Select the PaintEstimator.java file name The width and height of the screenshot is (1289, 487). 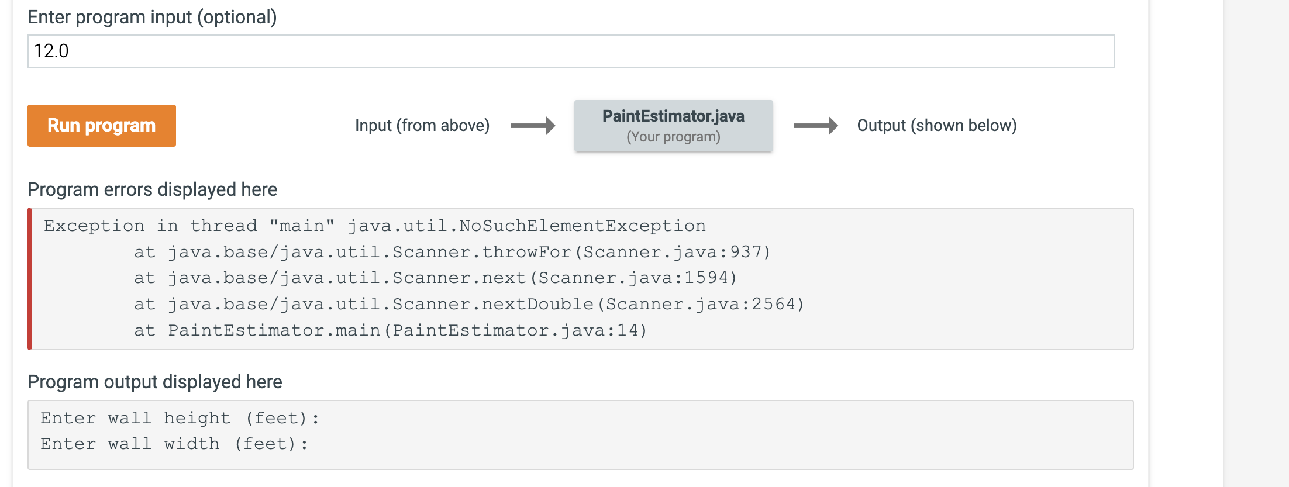click(x=673, y=116)
